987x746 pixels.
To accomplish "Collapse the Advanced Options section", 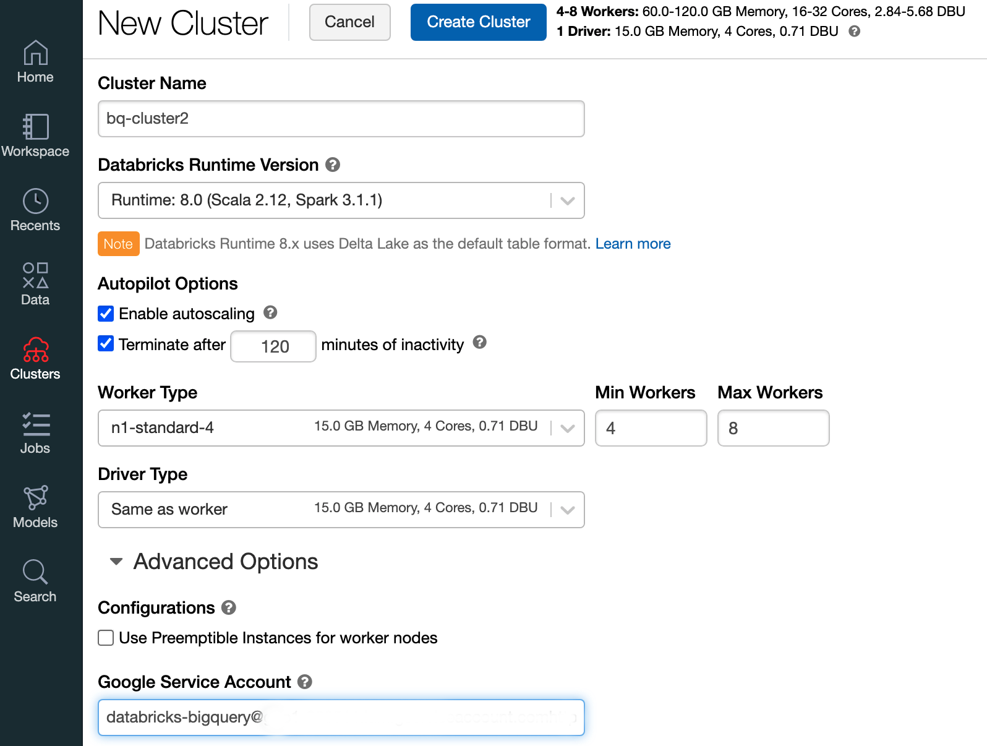I will coord(116,562).
